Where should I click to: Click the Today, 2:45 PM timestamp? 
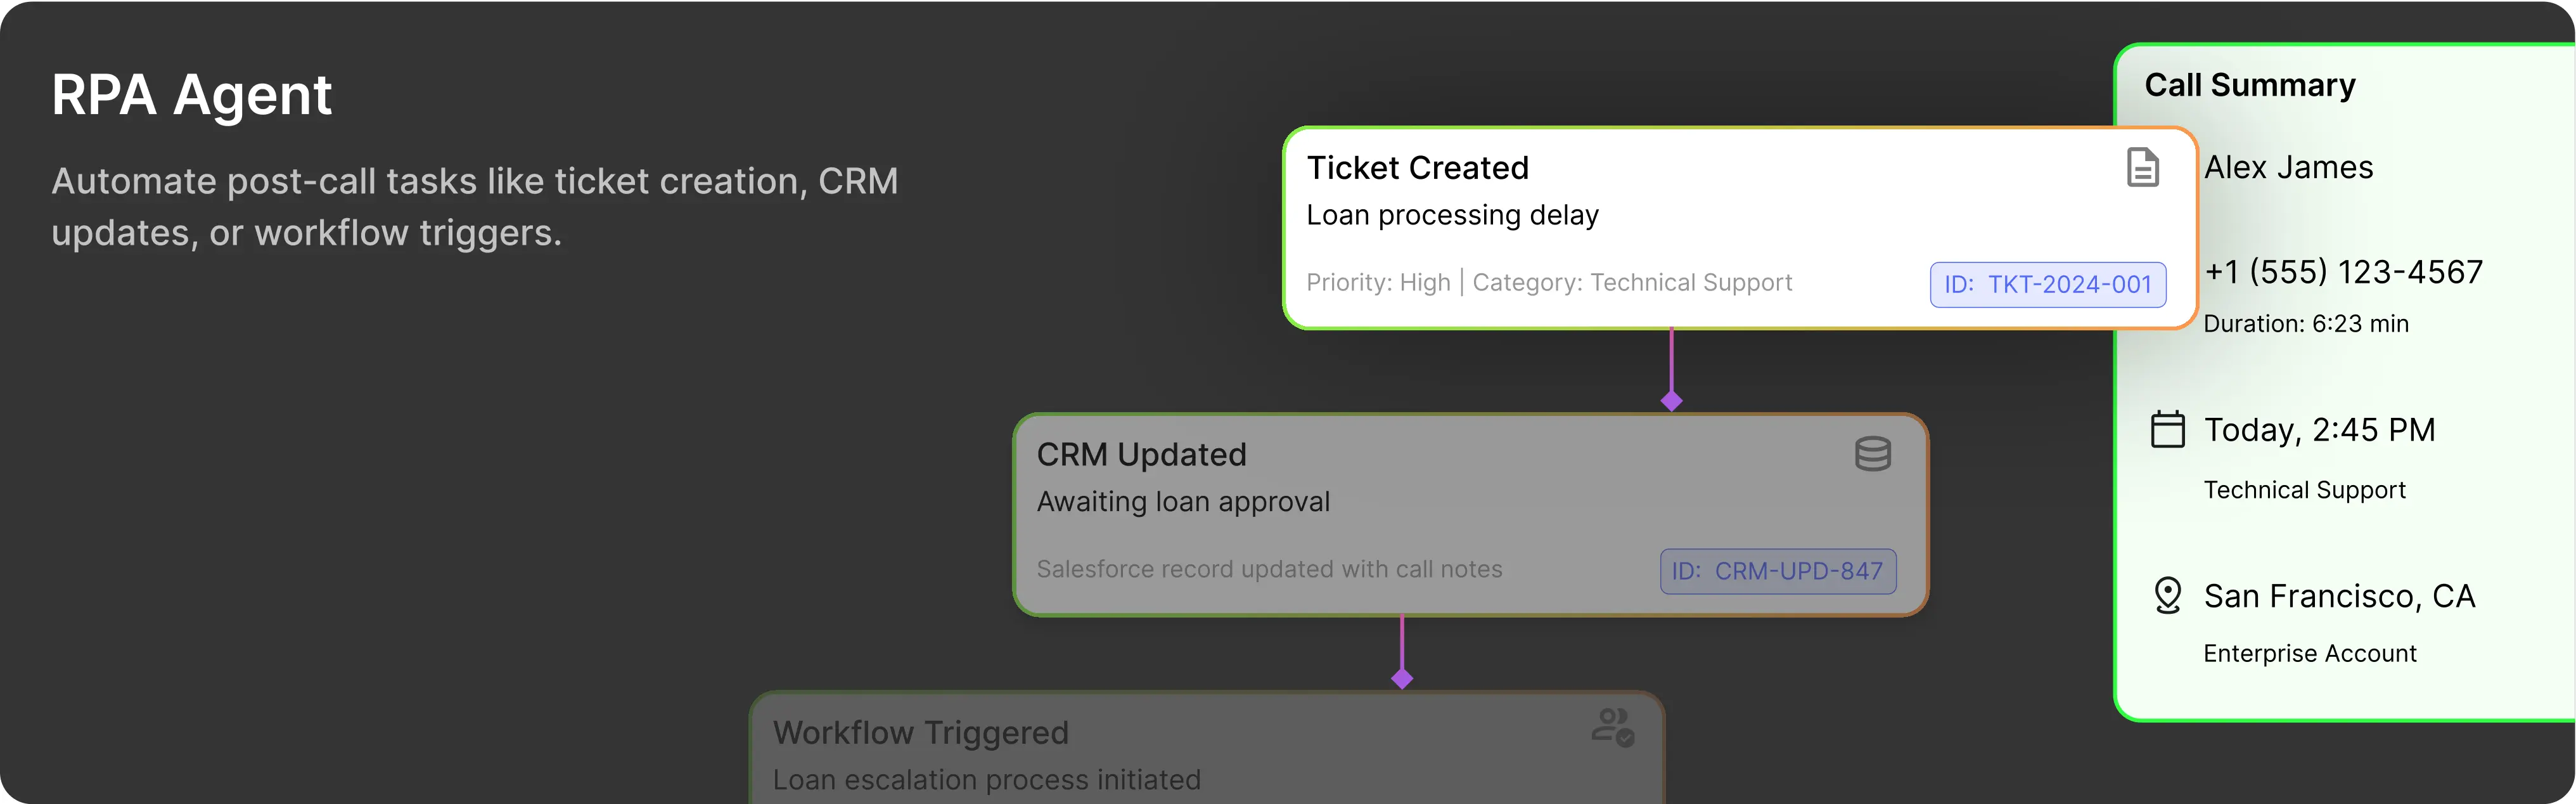coord(2319,430)
